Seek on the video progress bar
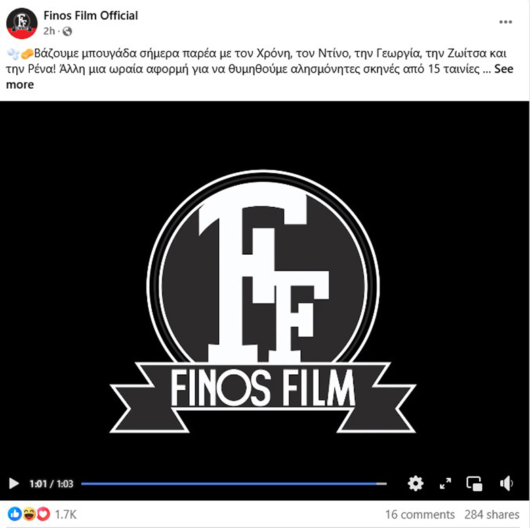This screenshot has width=530, height=528. (234, 484)
